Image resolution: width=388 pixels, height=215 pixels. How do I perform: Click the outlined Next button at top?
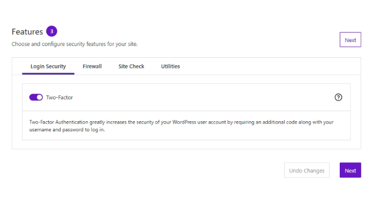point(350,40)
